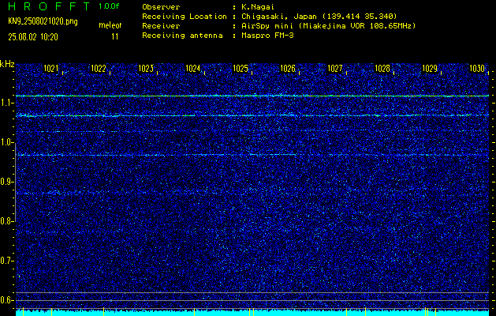Click the 1023 time marker
Screen dimensions: 496x316
click(x=146, y=69)
